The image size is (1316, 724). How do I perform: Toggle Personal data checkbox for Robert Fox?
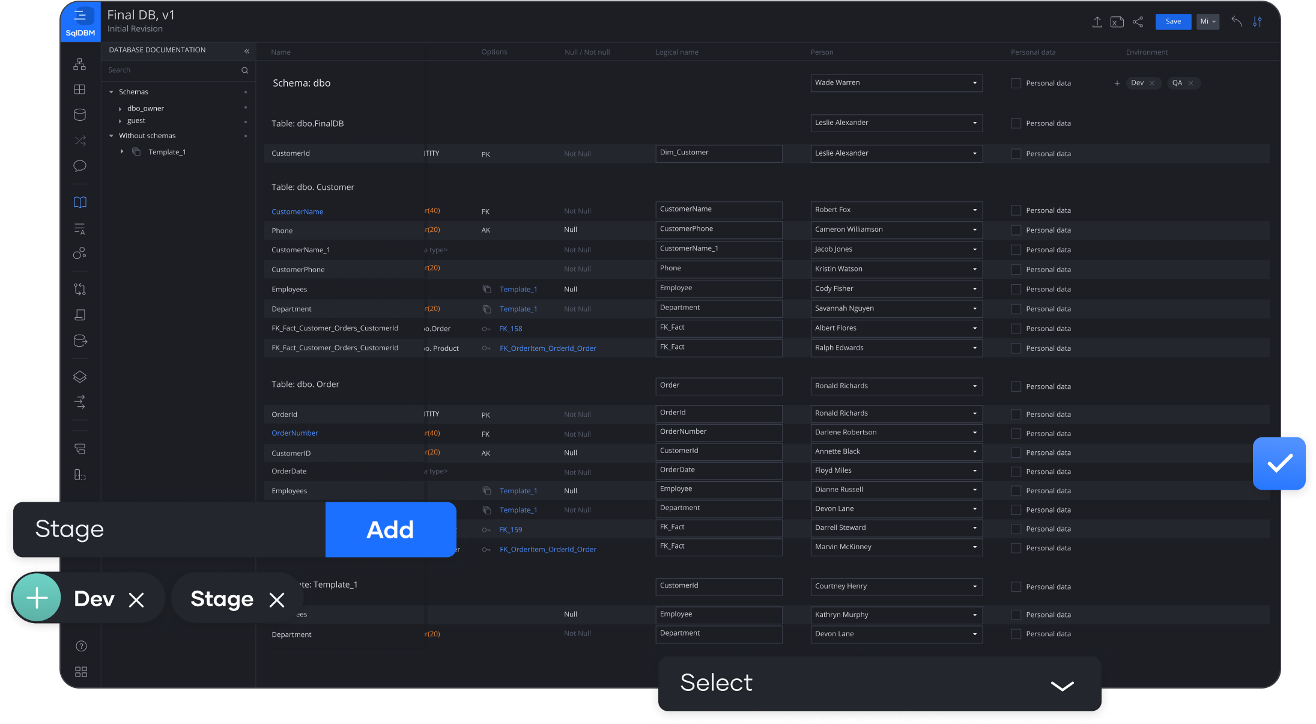pyautogui.click(x=1016, y=210)
